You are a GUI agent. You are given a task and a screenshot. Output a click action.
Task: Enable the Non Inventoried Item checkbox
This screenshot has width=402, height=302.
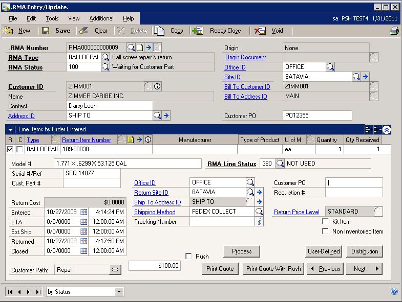325,231
